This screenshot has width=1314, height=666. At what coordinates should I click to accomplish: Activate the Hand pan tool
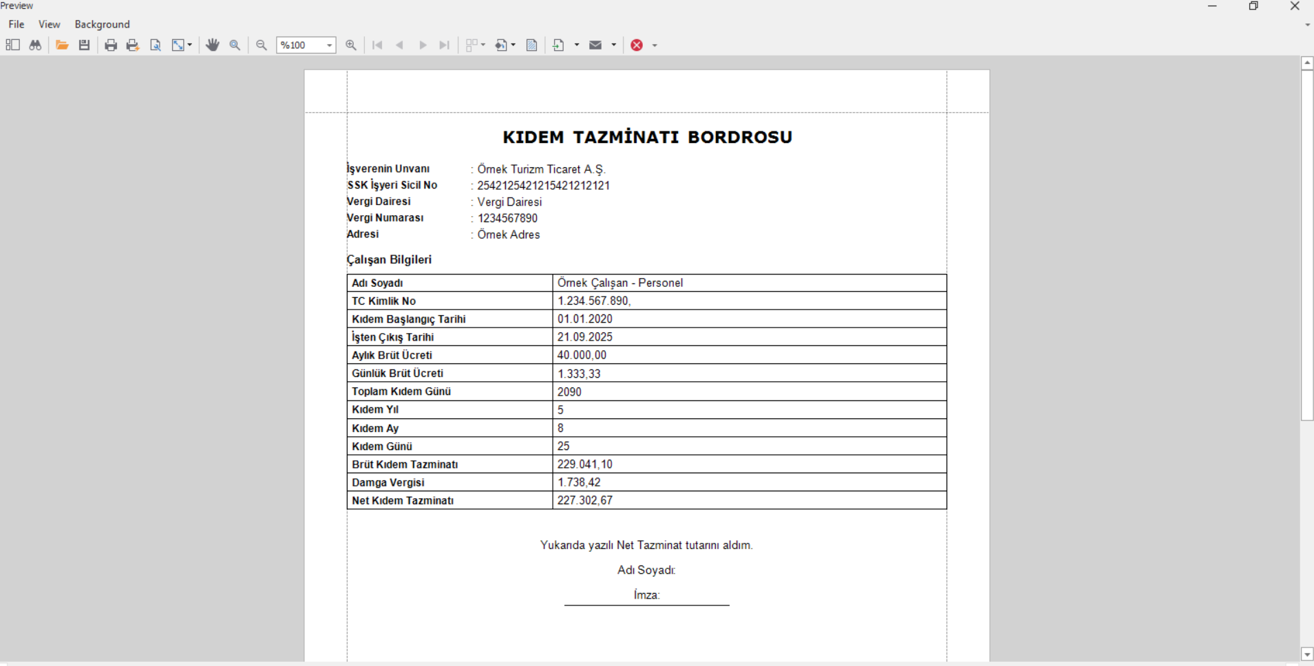(213, 45)
